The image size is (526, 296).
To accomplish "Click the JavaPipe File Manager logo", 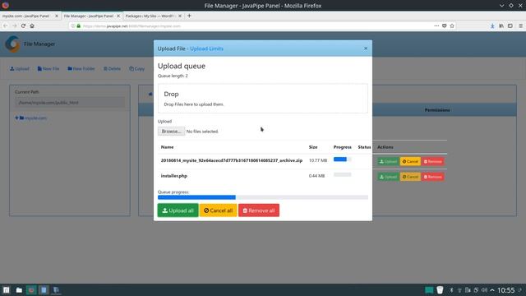I will [13, 44].
